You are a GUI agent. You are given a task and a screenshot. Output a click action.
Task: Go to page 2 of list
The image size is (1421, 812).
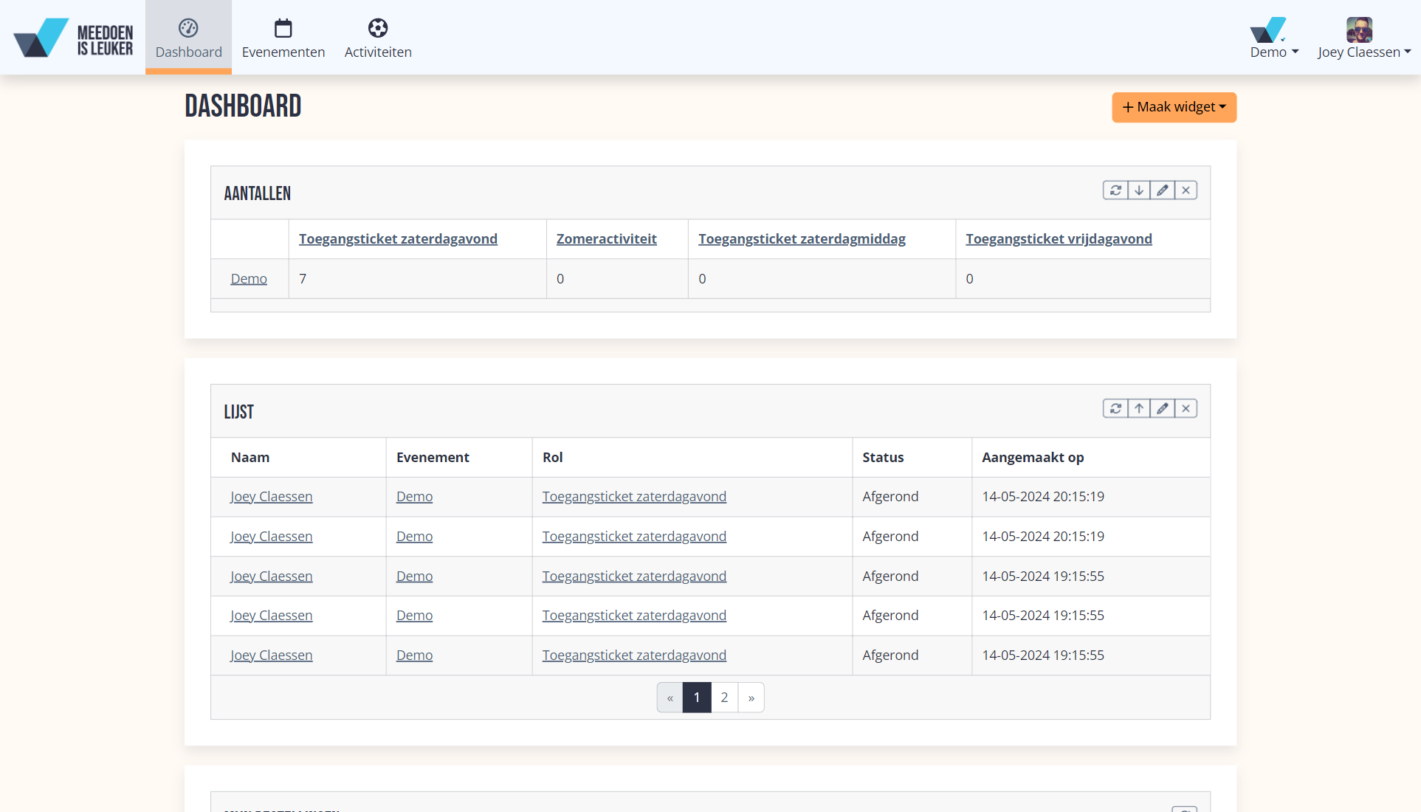[724, 698]
